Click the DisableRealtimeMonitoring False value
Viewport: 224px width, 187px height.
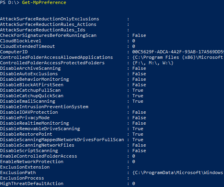139,123
